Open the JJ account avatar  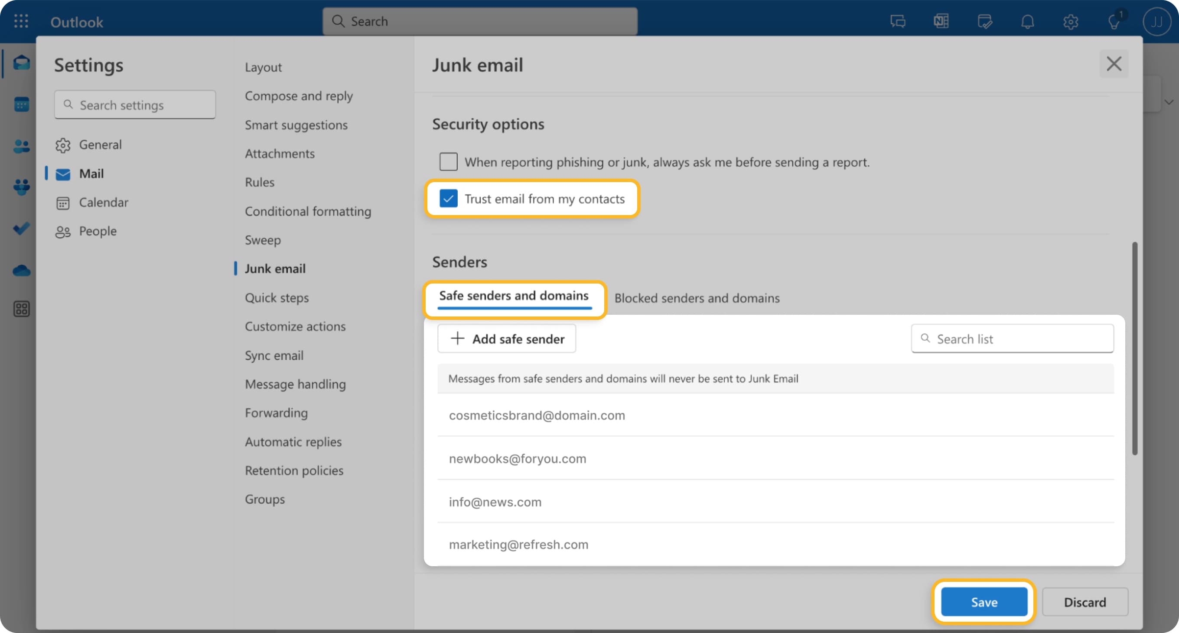pyautogui.click(x=1156, y=22)
